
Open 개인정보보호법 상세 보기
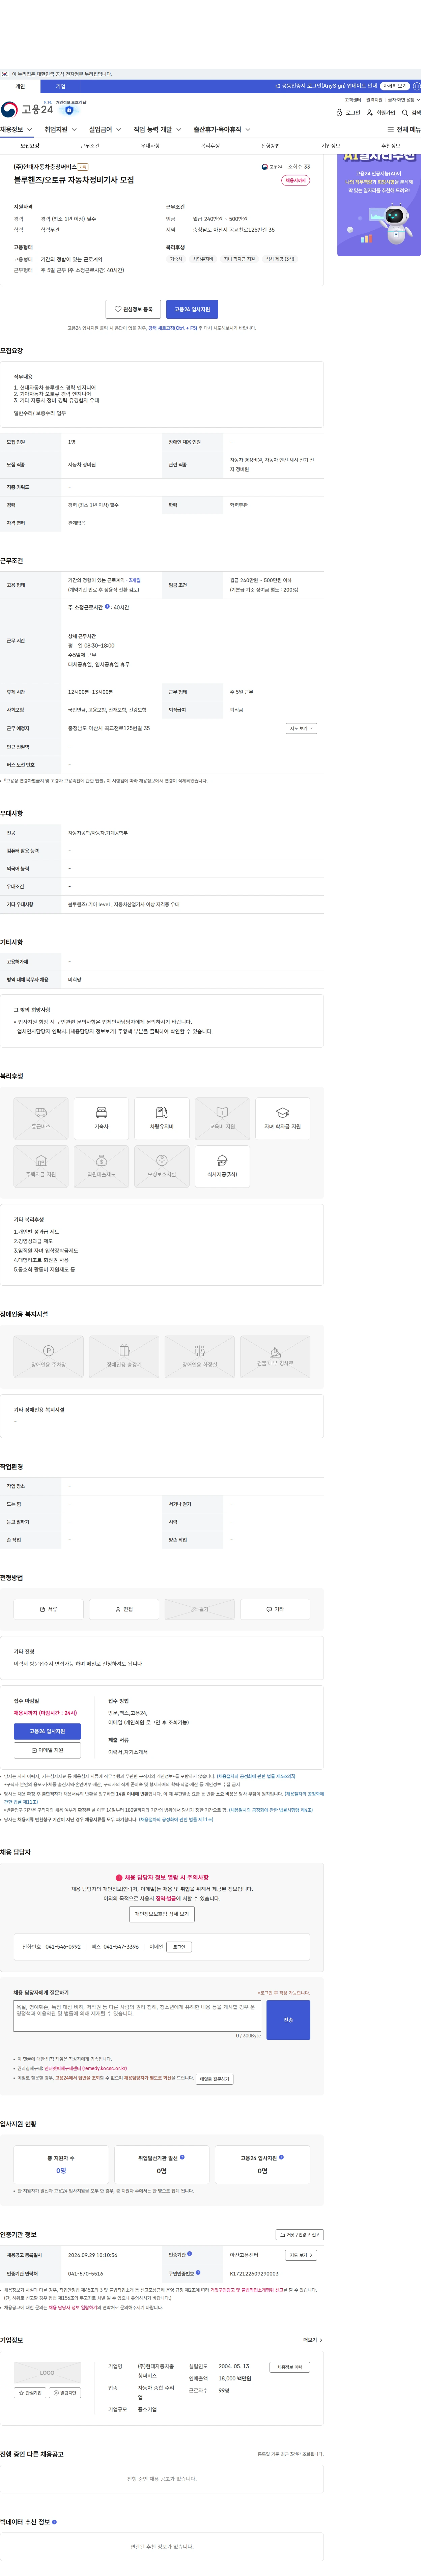click(162, 1914)
